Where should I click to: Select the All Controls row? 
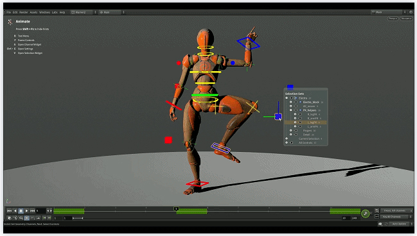[306, 143]
